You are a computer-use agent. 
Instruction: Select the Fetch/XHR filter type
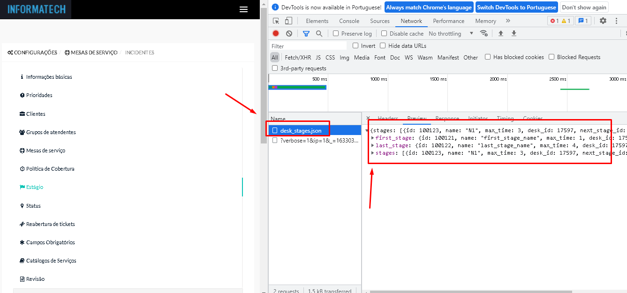tap(298, 57)
